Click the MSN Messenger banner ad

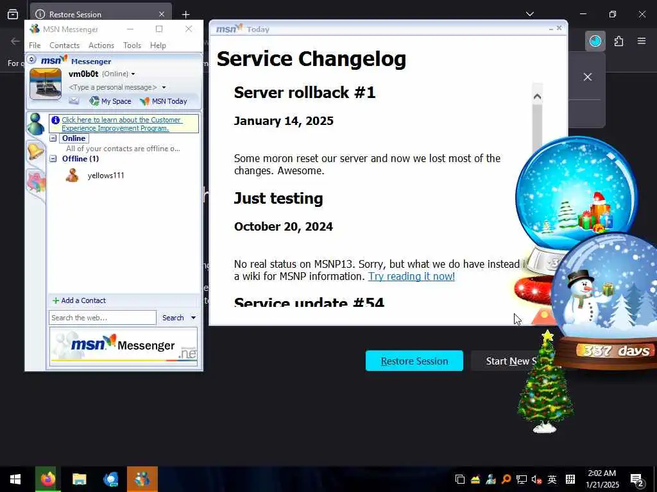point(123,347)
